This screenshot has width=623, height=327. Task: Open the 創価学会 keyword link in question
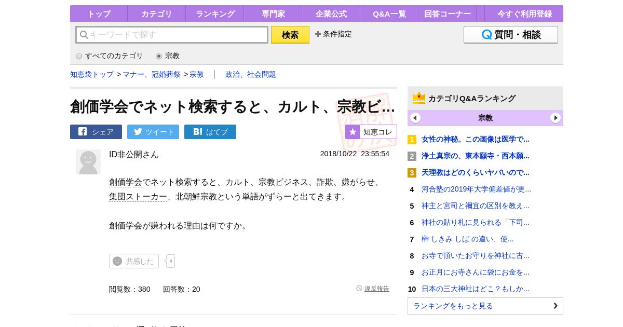(x=126, y=182)
